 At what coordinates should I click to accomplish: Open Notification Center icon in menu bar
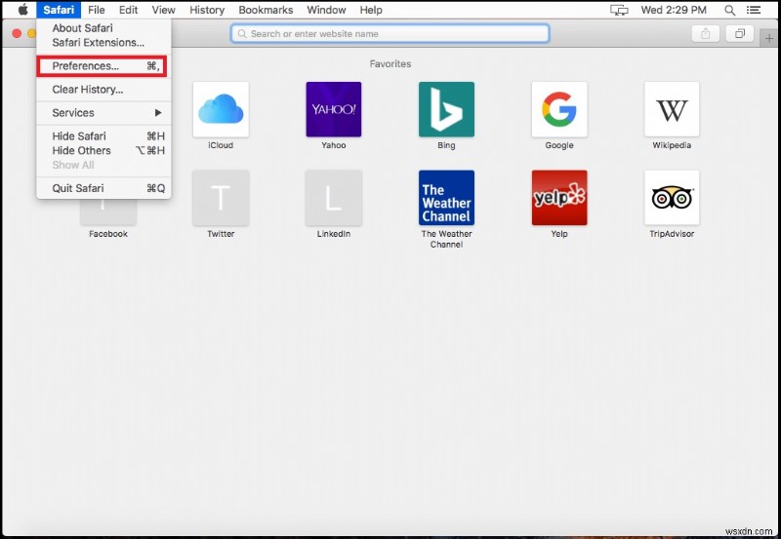point(754,10)
